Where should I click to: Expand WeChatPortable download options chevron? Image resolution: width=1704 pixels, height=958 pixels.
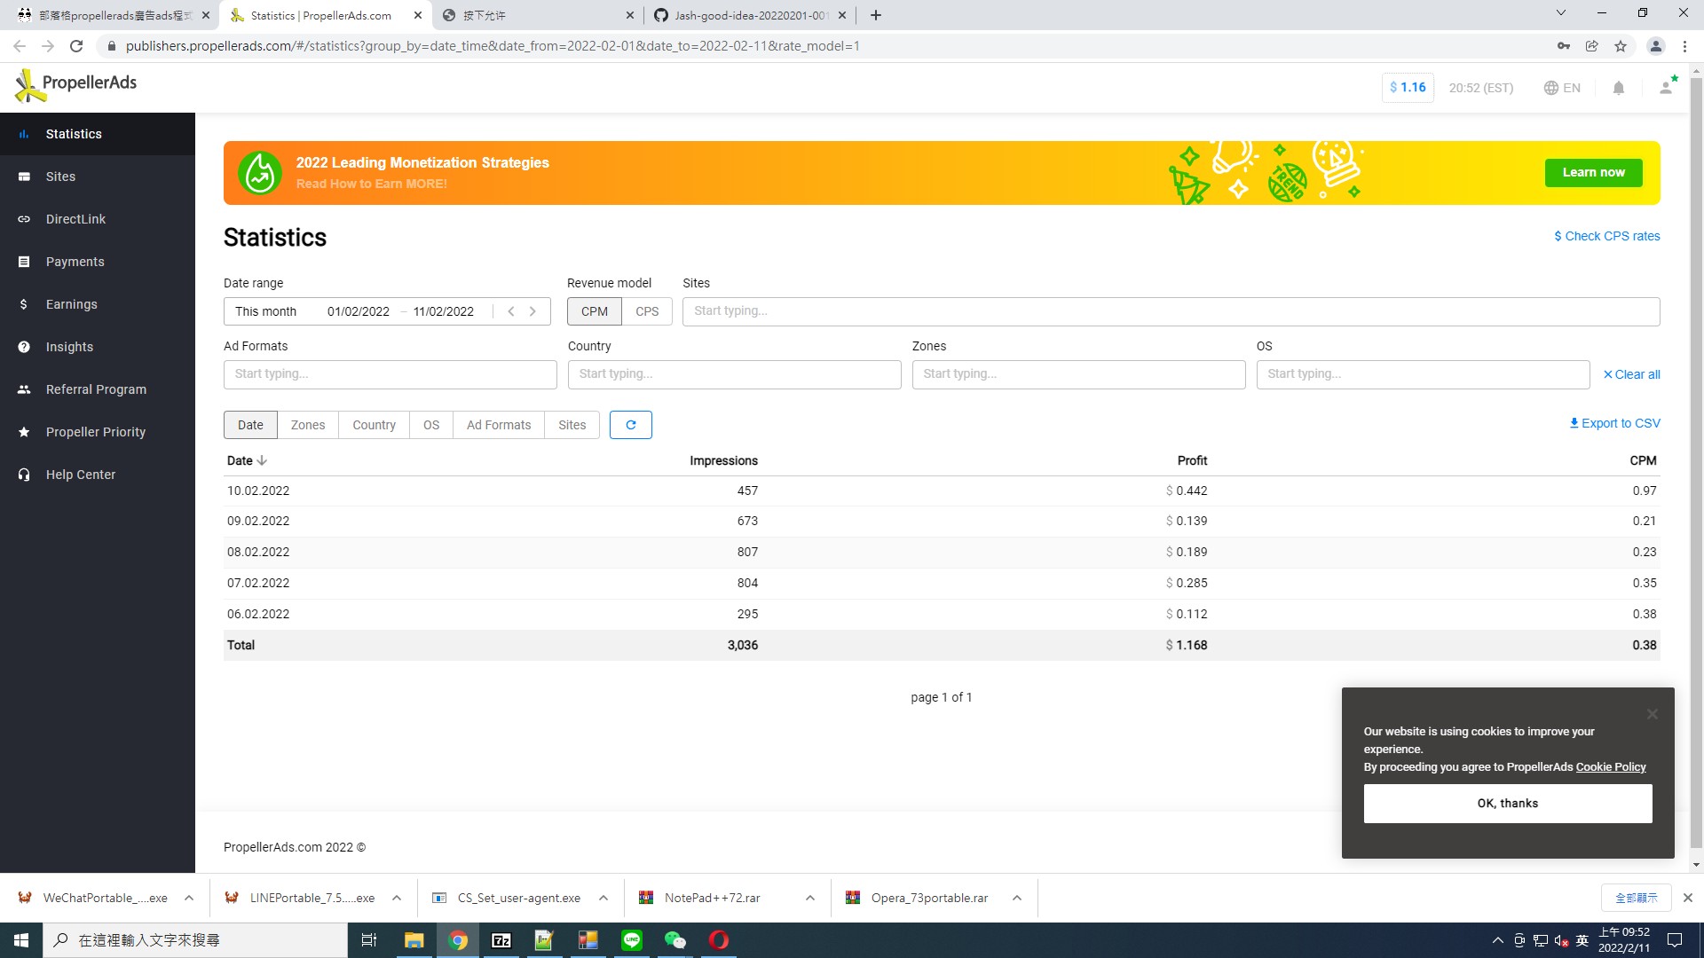(x=189, y=898)
